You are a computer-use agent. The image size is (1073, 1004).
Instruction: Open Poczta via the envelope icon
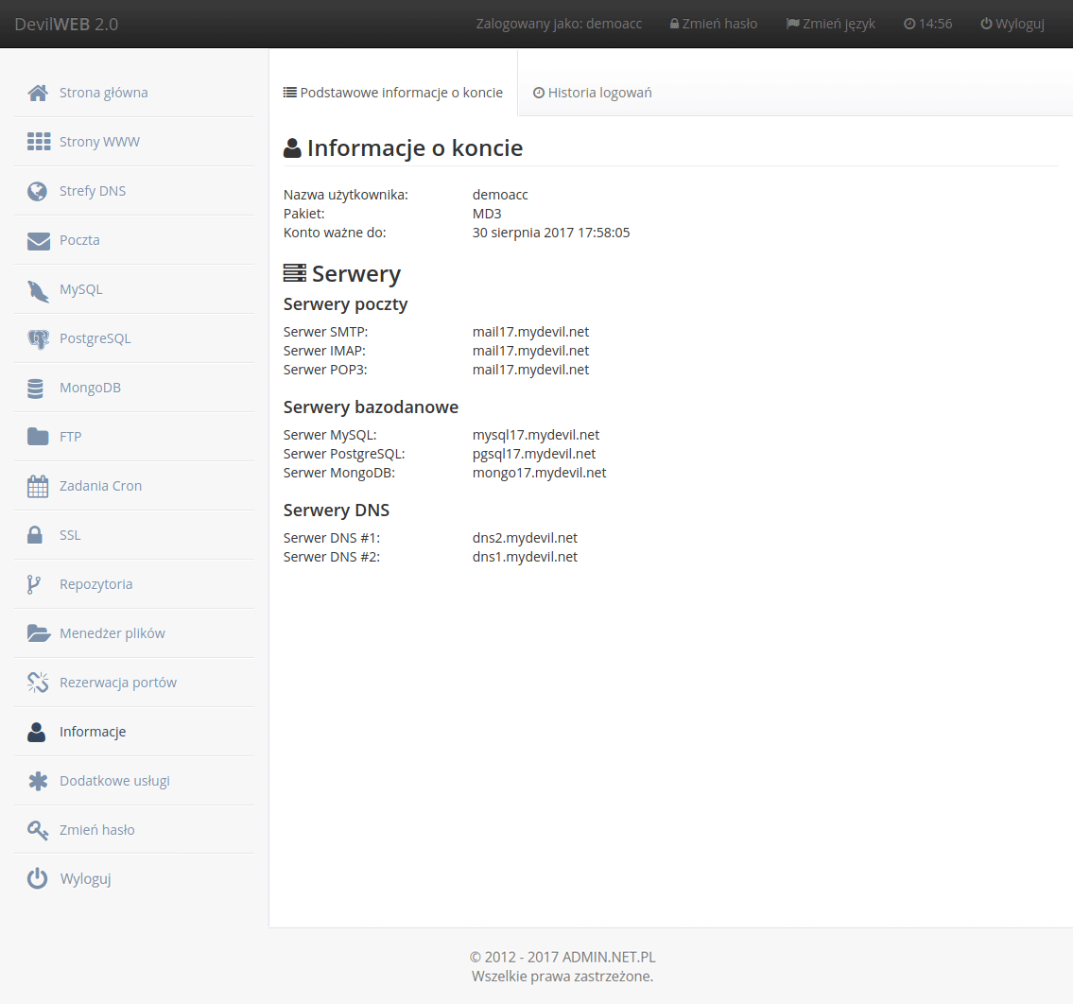[x=38, y=240]
